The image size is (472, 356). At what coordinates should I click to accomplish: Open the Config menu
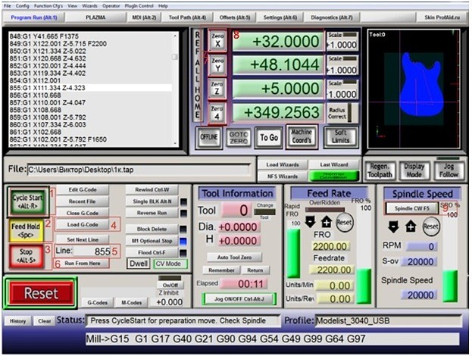pyautogui.click(x=22, y=6)
